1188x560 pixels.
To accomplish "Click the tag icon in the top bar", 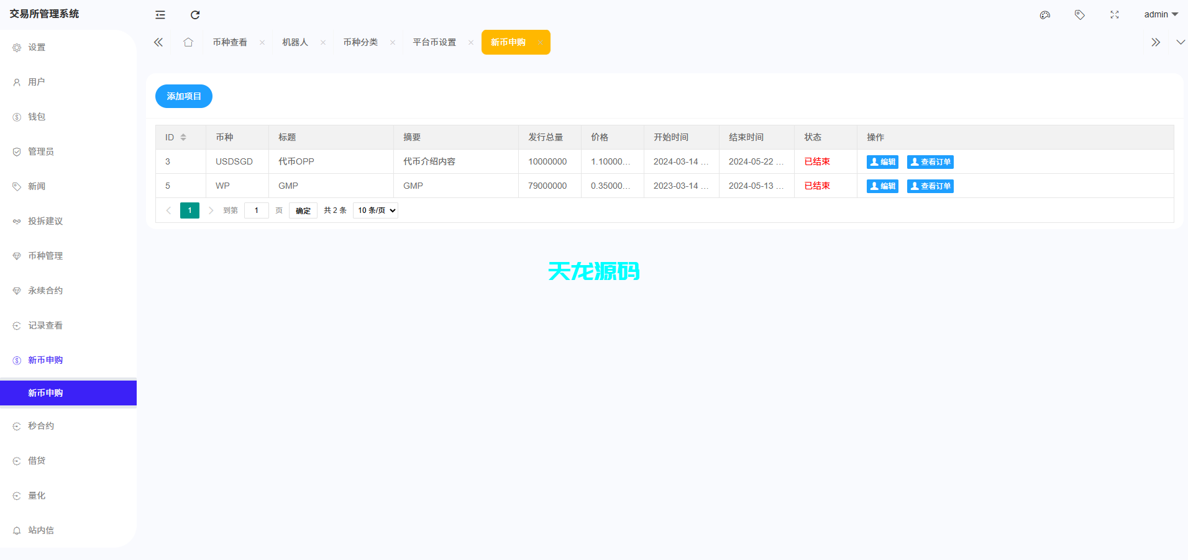I will click(x=1080, y=14).
